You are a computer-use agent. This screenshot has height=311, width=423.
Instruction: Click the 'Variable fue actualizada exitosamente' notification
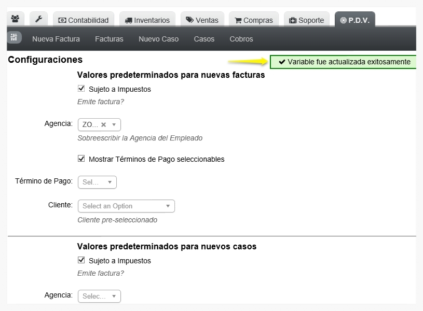pos(343,62)
